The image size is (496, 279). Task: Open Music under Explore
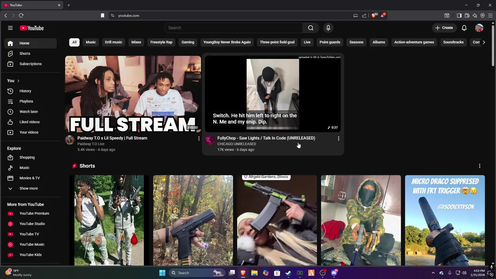31,168
